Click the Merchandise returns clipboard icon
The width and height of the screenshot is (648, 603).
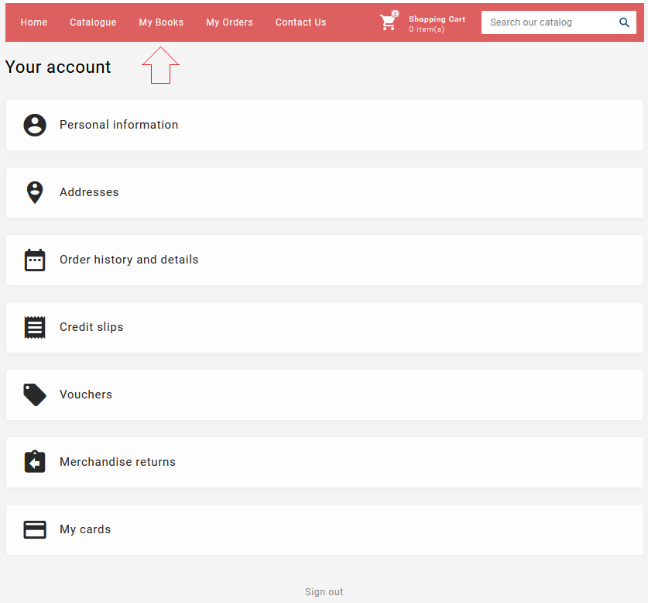(35, 461)
